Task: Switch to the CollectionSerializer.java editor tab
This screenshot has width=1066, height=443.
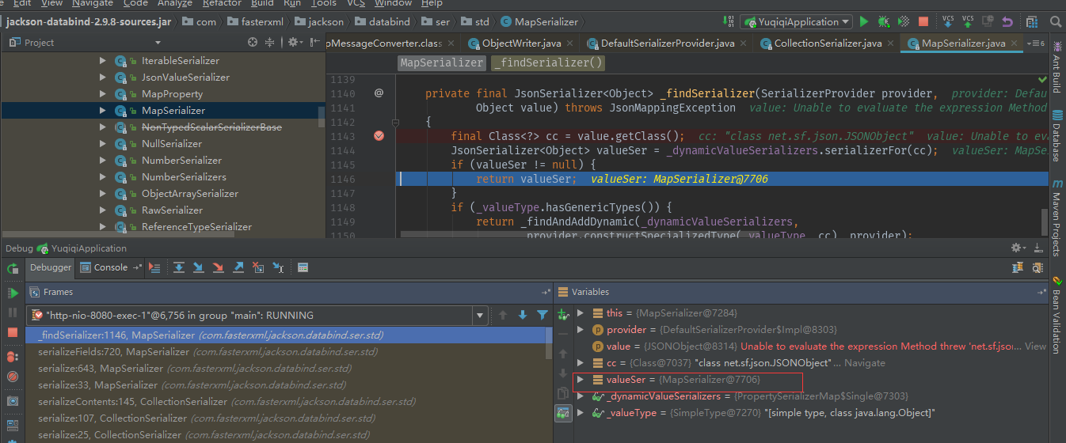Action: pyautogui.click(x=827, y=44)
